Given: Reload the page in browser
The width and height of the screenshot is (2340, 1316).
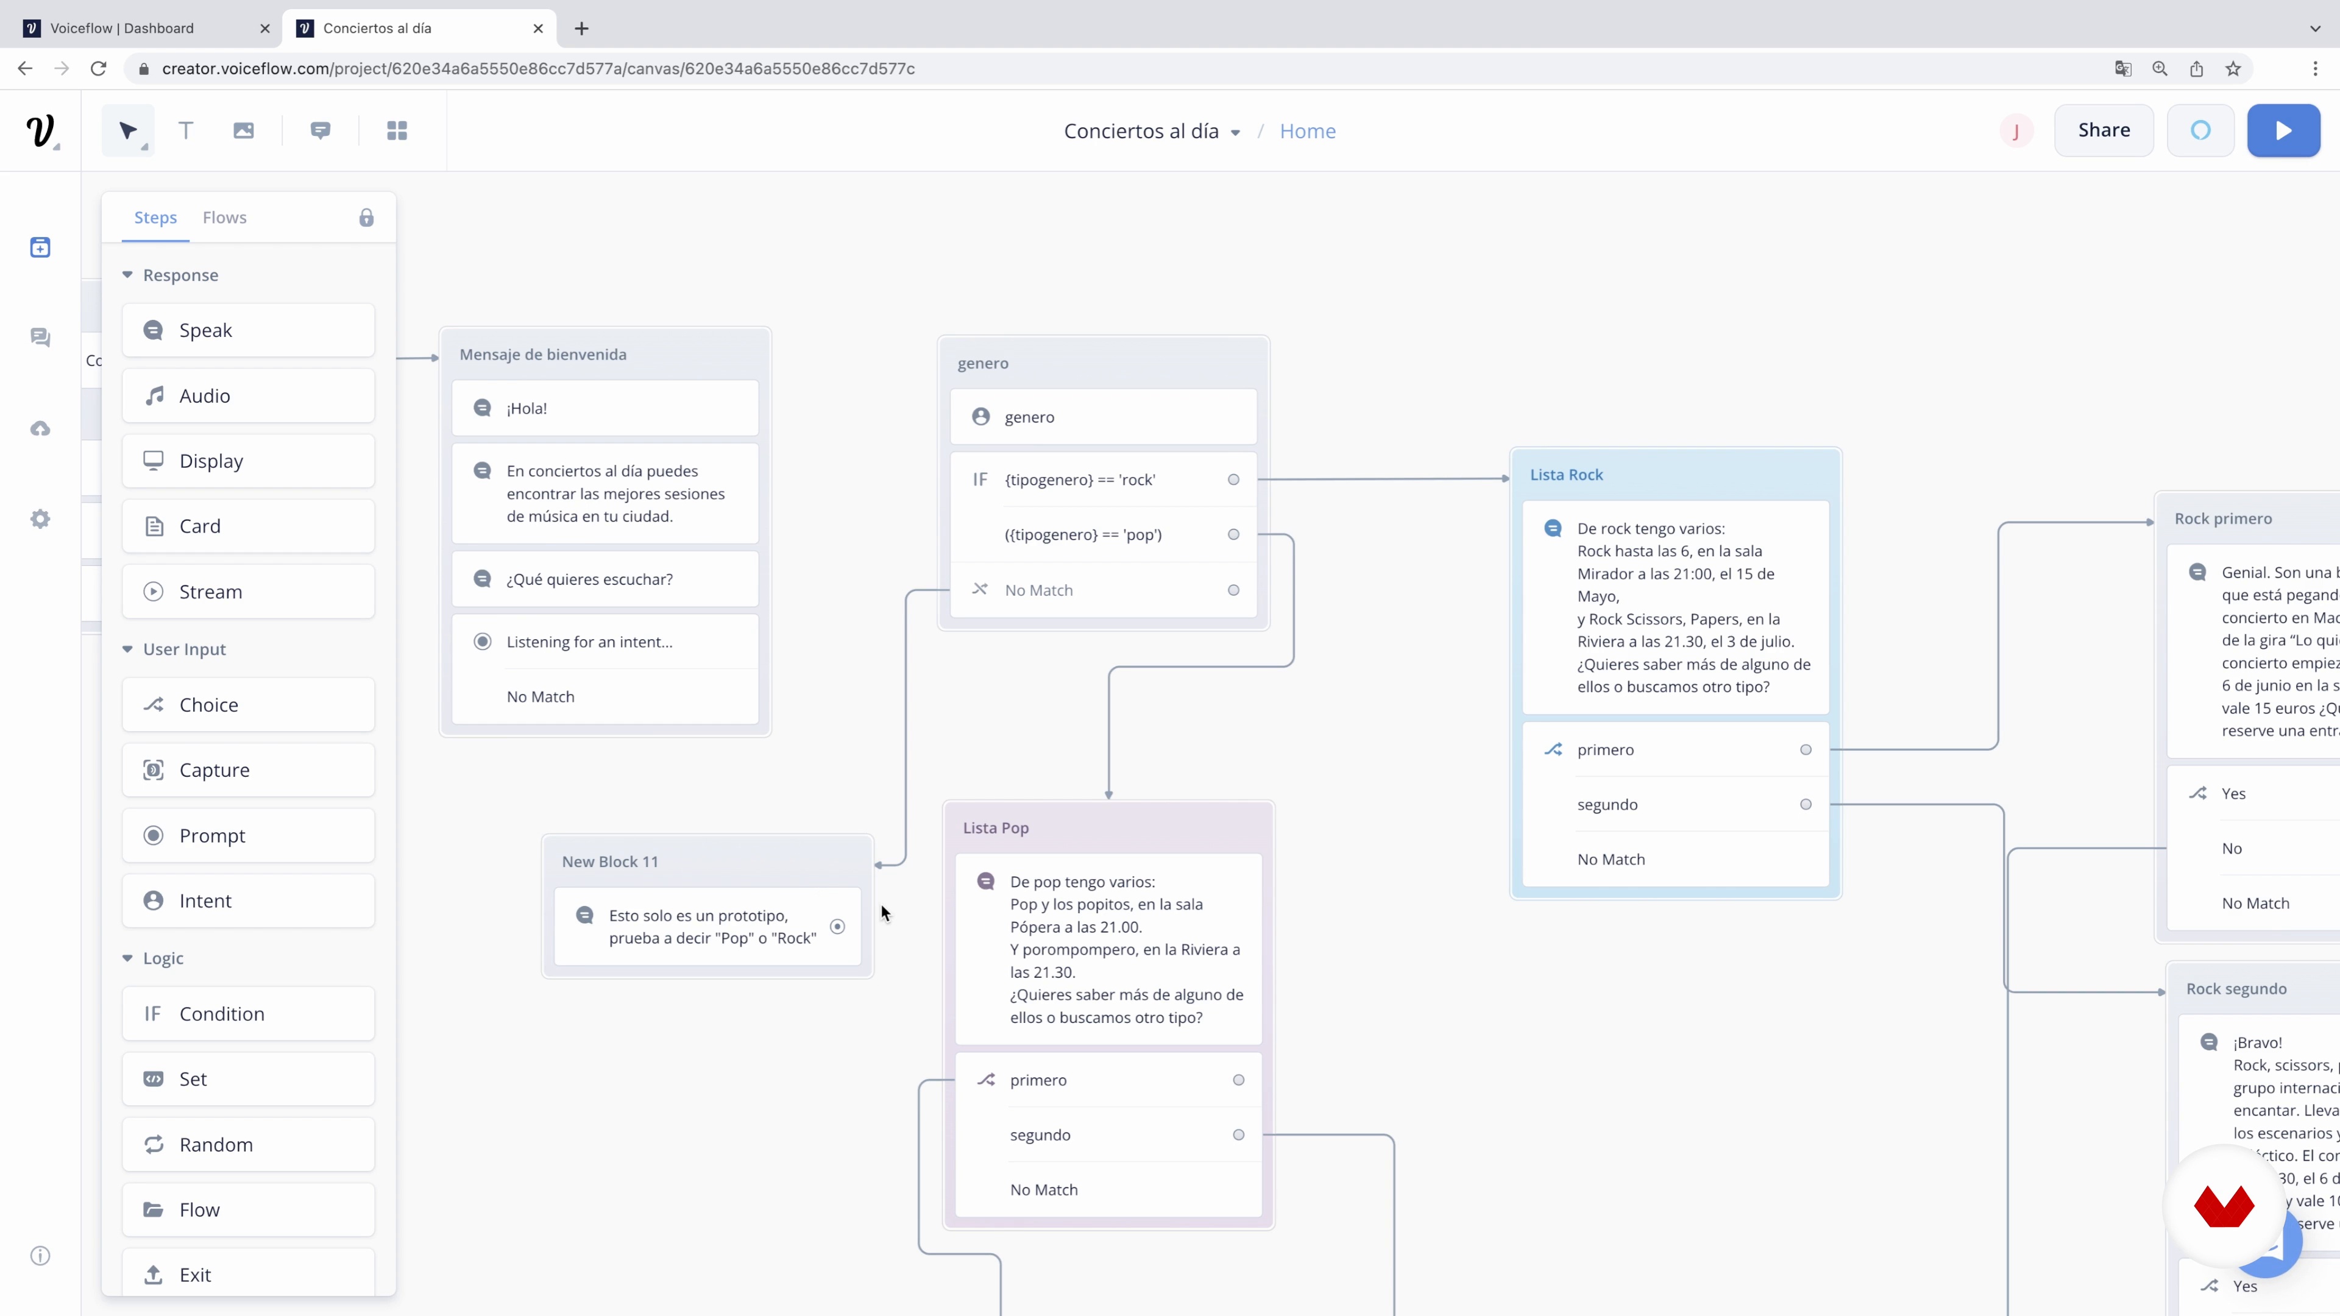Looking at the screenshot, I should pyautogui.click(x=98, y=69).
